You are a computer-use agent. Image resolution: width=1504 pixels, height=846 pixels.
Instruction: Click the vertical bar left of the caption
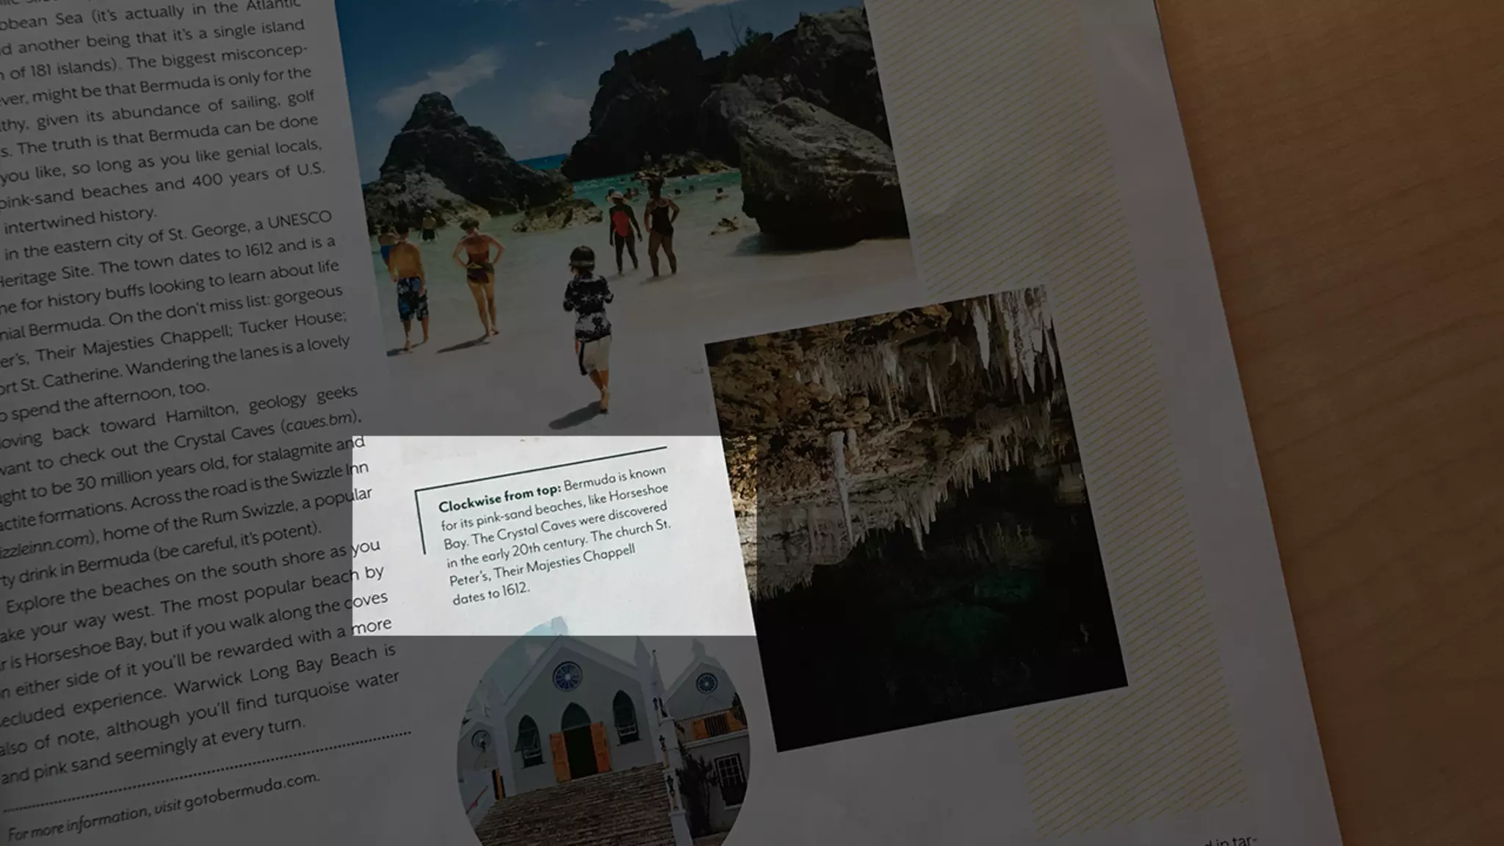coord(419,521)
